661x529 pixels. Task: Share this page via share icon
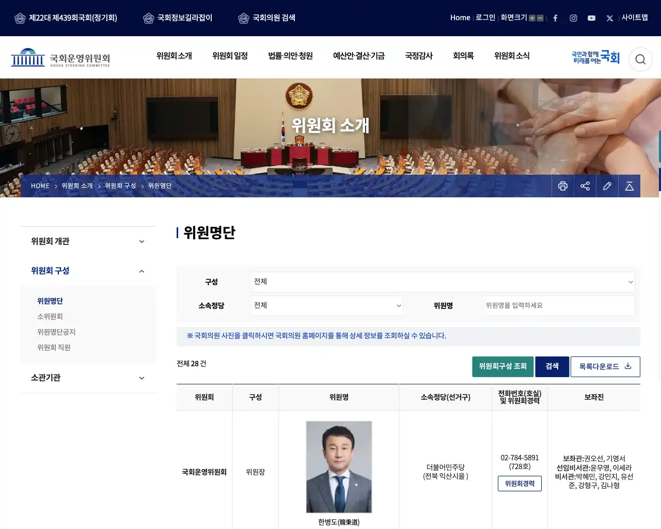click(585, 186)
